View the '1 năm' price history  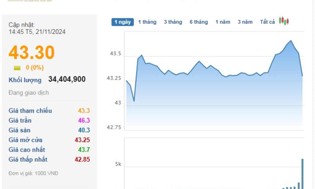(223, 22)
